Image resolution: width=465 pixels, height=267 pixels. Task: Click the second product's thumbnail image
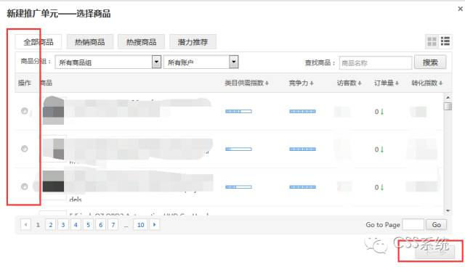click(x=54, y=149)
